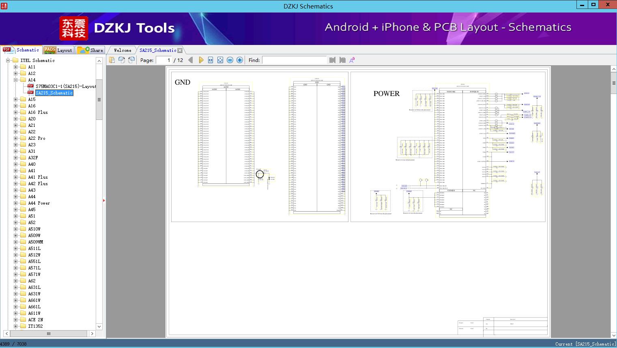Expand the A12 folder
Screen dimensions: 617x348
pos(15,73)
